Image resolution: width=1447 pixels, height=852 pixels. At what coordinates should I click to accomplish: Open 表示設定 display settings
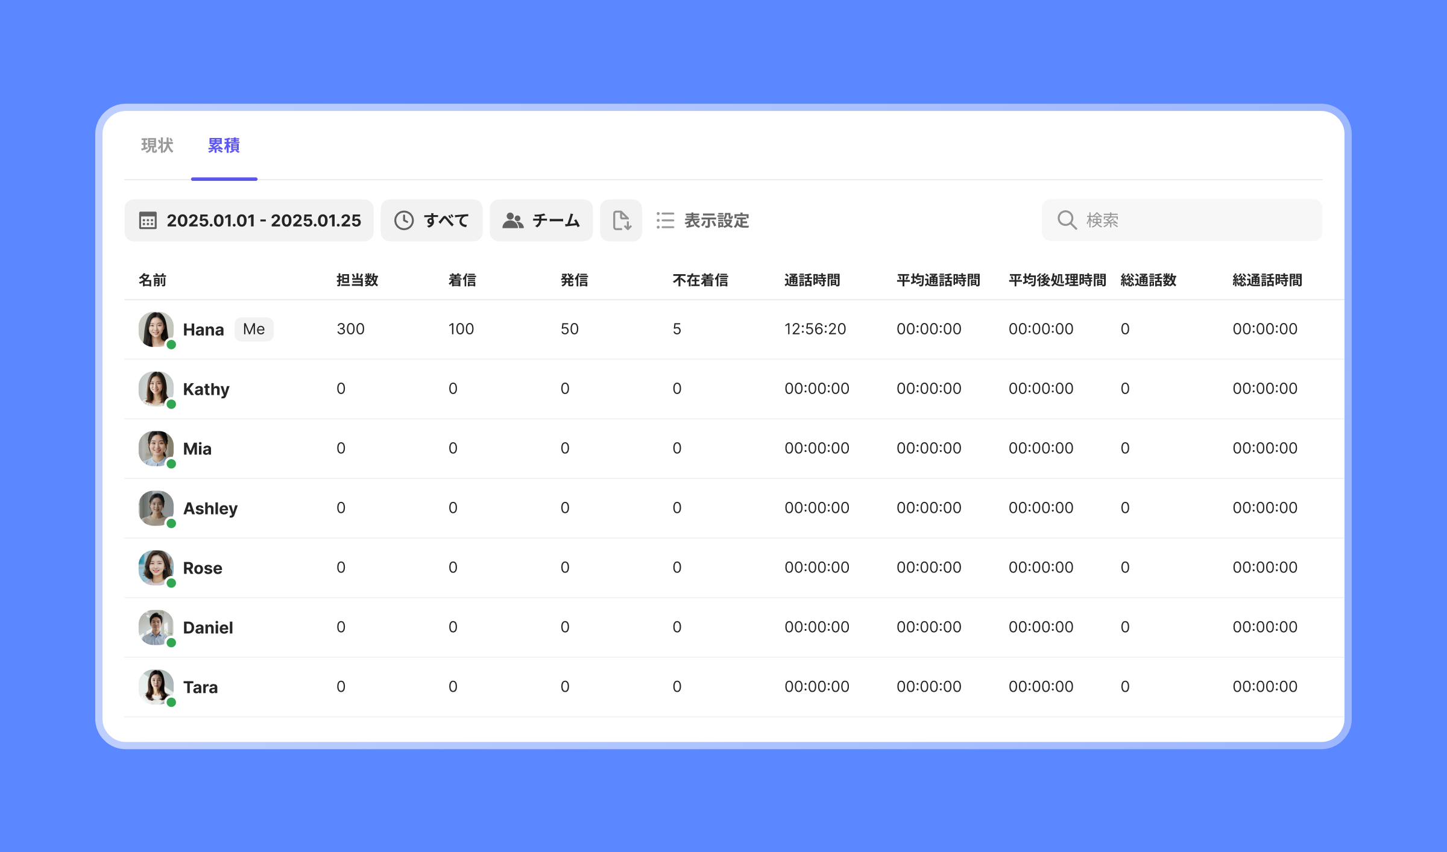click(x=716, y=221)
